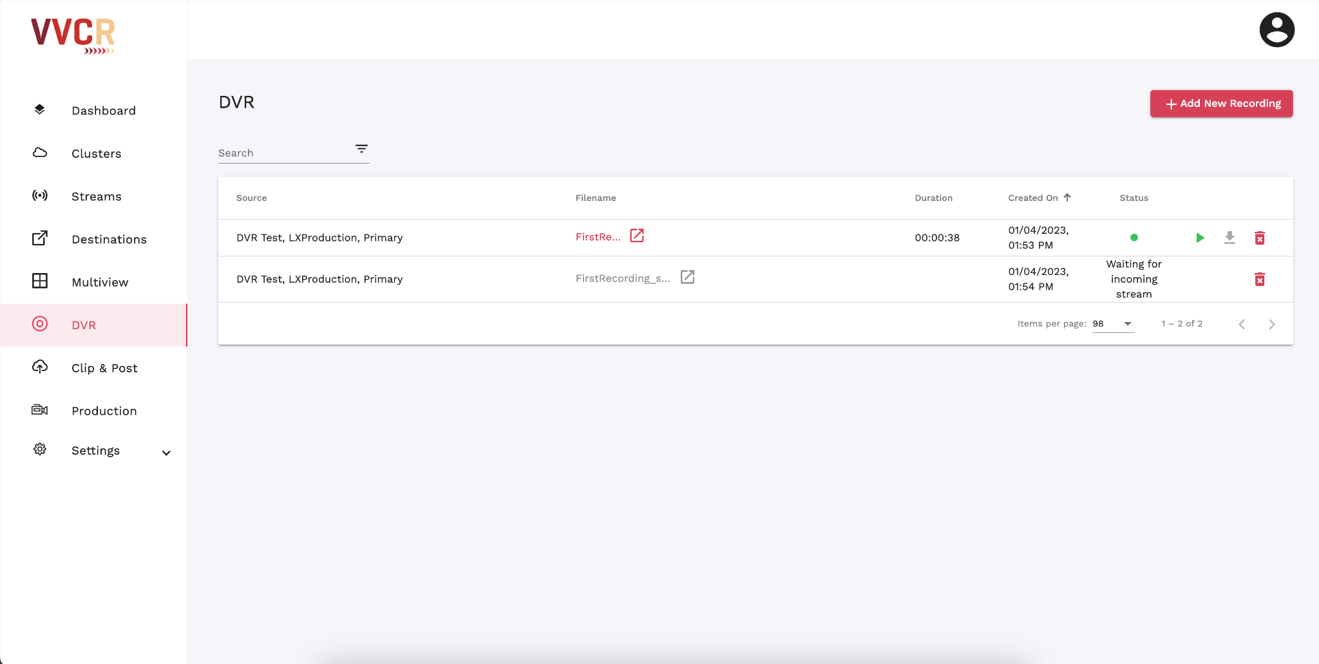Toggle Created On sort arrow
1319x664 pixels.
tap(1067, 198)
